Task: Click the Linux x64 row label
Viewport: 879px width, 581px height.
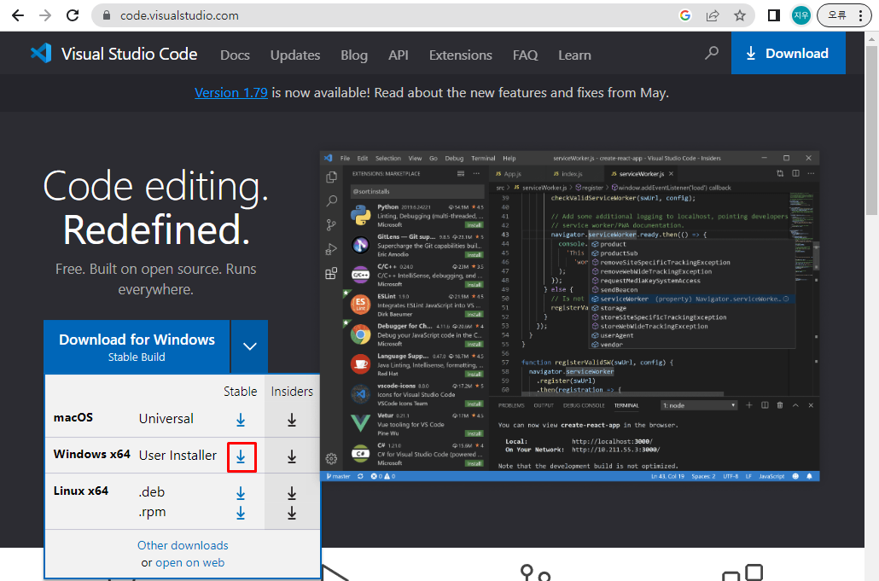Action: coord(81,491)
